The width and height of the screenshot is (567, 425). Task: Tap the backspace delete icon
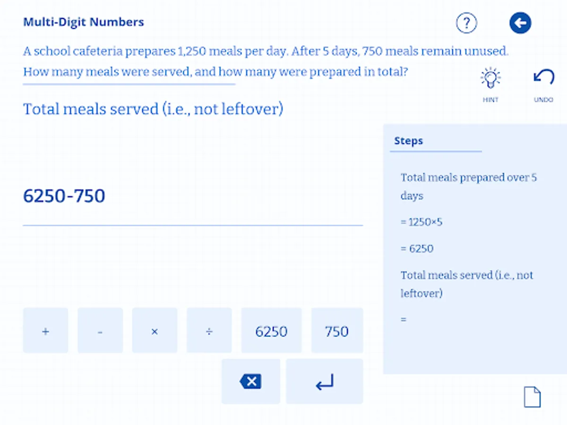(250, 381)
